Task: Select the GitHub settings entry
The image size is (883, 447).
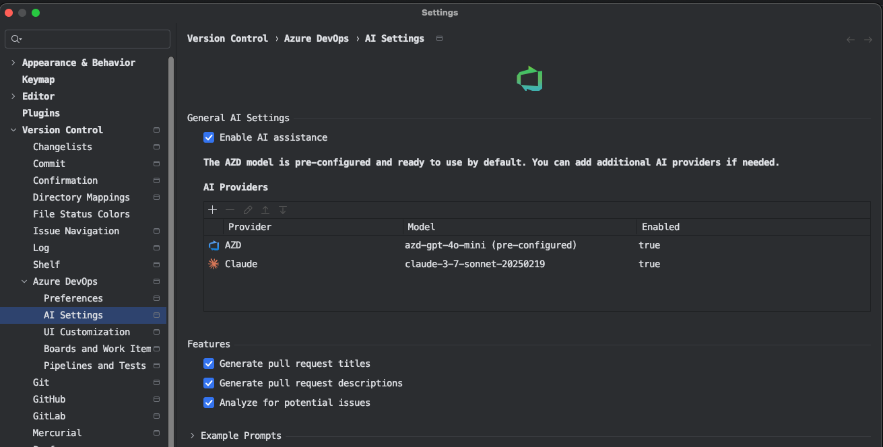Action: point(49,399)
